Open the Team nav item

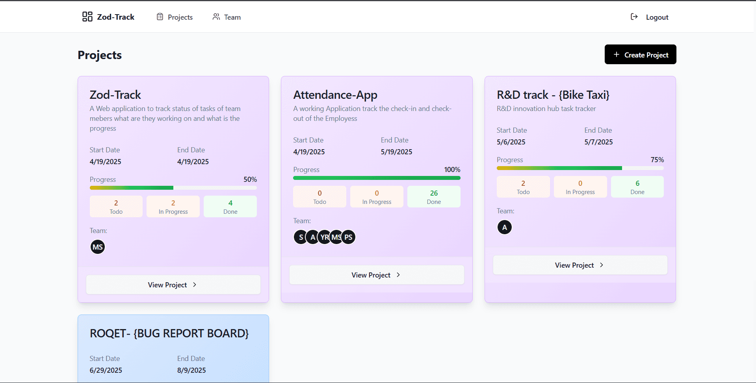227,17
